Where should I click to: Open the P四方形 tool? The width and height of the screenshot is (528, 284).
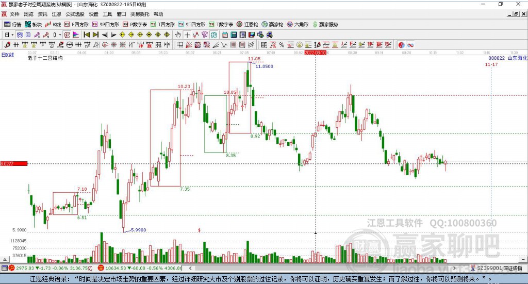coord(76,25)
